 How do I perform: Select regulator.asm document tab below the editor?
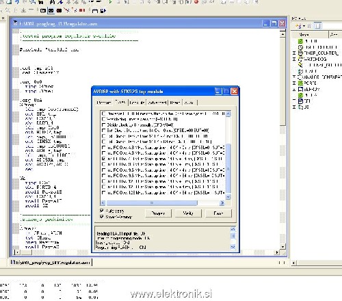[x=51, y=263]
